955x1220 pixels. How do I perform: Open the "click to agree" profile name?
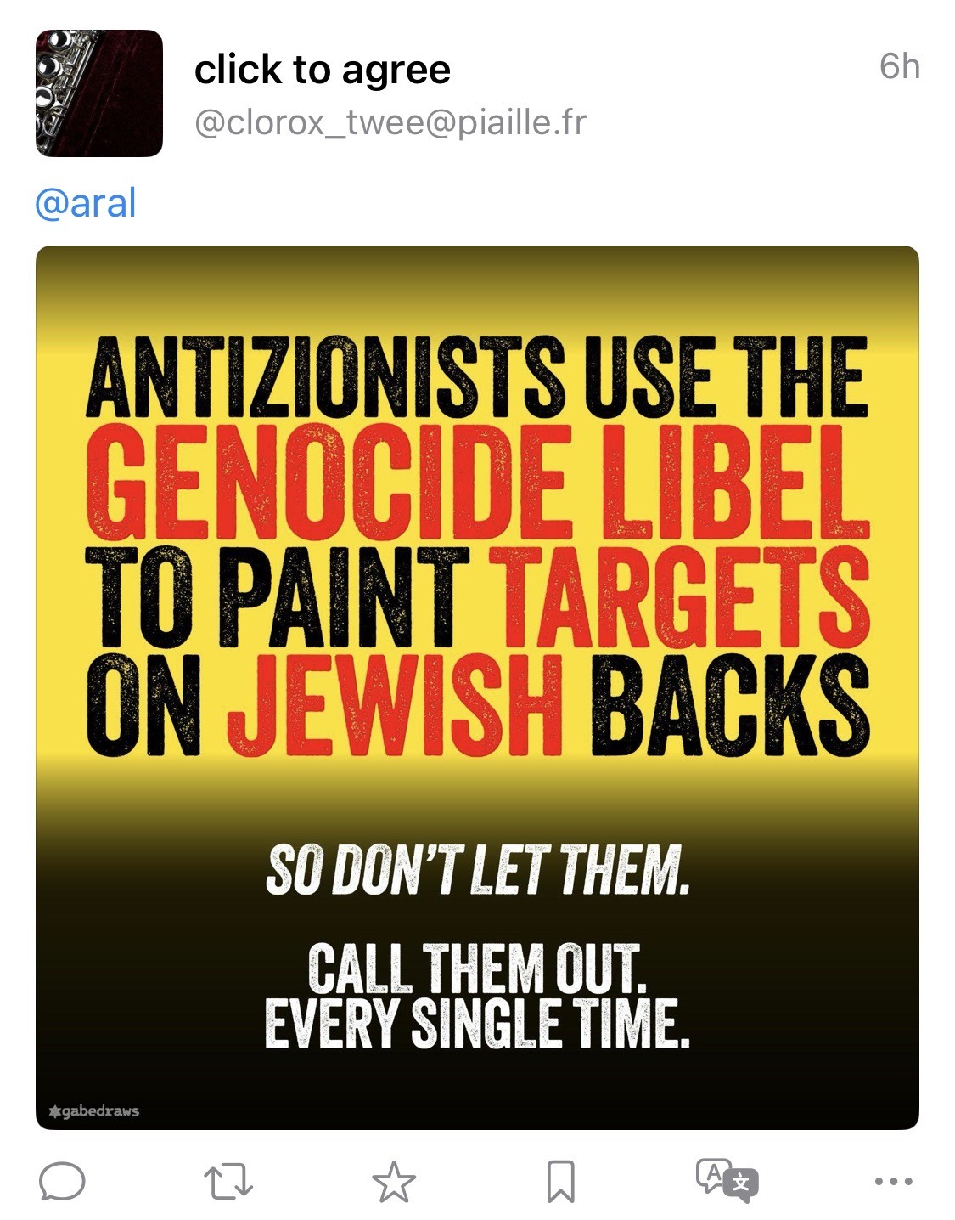point(323,70)
